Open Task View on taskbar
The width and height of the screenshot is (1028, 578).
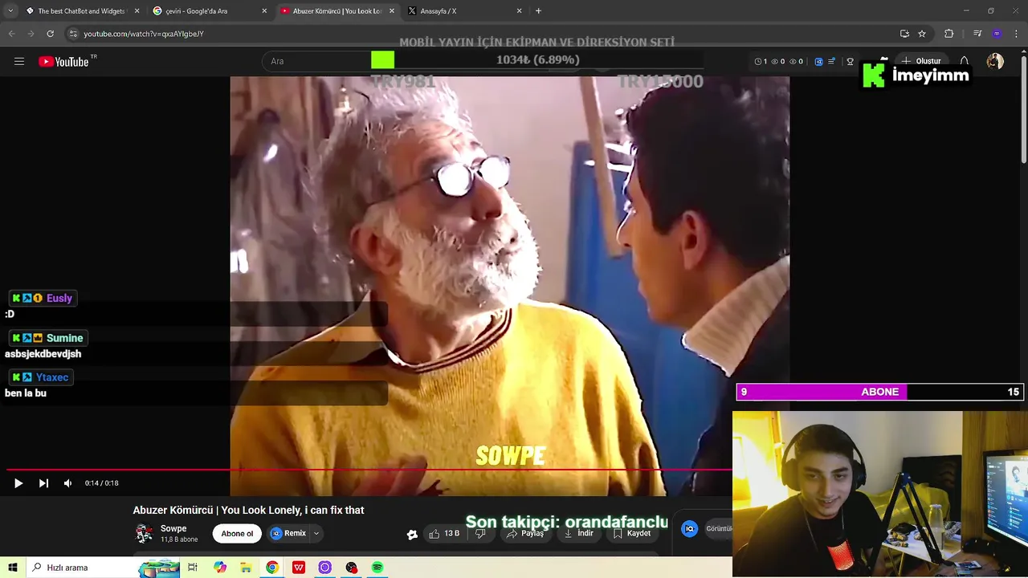(193, 568)
